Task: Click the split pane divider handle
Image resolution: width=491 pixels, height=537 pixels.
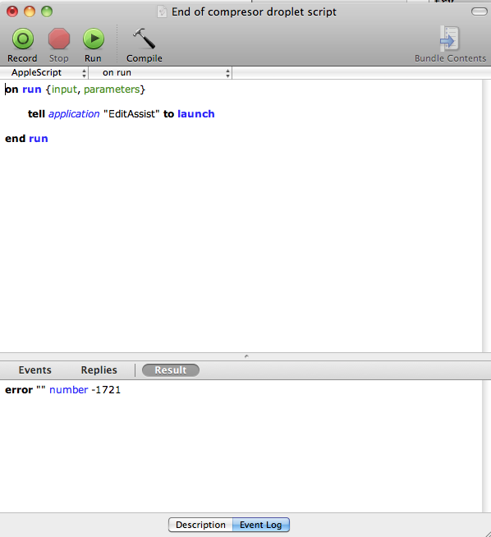Action: (x=246, y=356)
